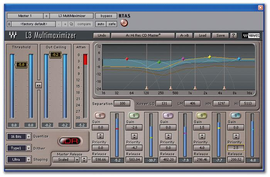This screenshot has width=270, height=177.
Task: Toggle the auto button
Action: [x=101, y=24]
